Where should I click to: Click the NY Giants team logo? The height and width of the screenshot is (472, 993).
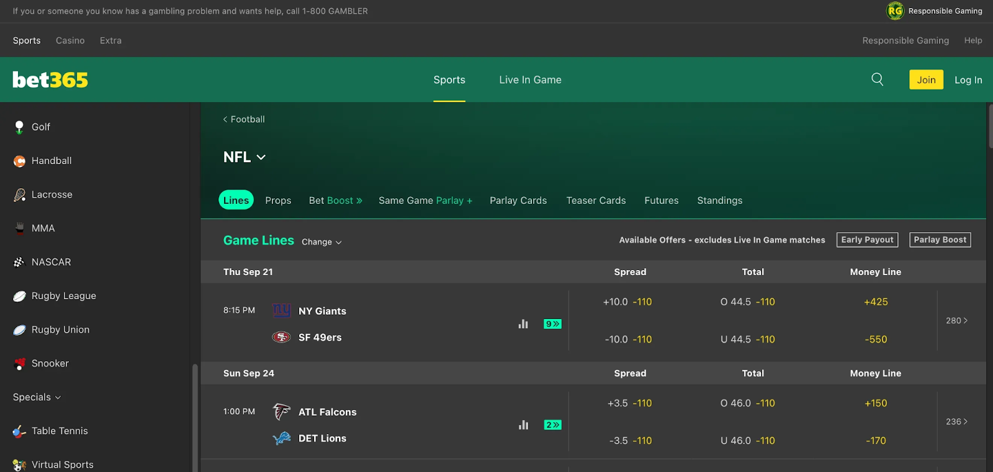pyautogui.click(x=282, y=310)
